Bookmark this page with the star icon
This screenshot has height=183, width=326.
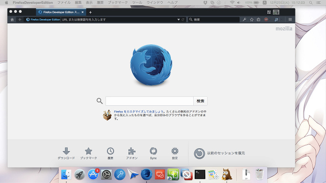252,20
